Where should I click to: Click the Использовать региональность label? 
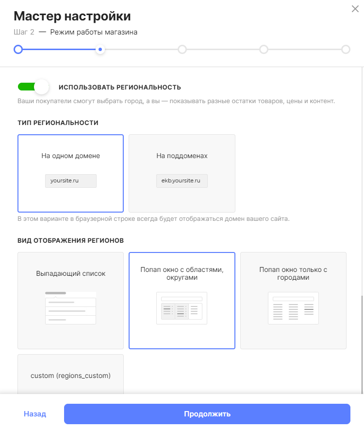coord(120,87)
